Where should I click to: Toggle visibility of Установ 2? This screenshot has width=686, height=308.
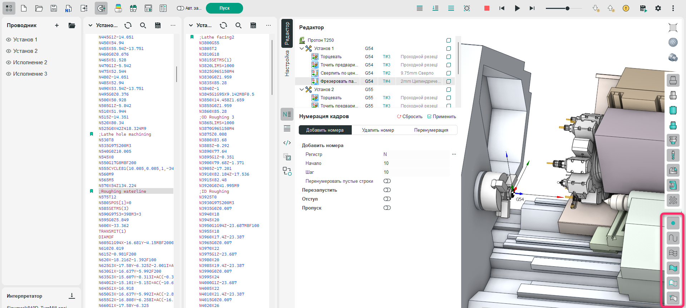(x=9, y=51)
